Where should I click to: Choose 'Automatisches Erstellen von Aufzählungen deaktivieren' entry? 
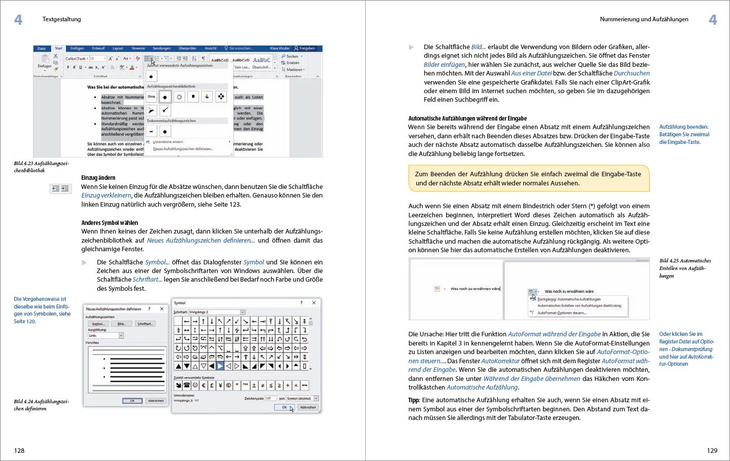(579, 306)
